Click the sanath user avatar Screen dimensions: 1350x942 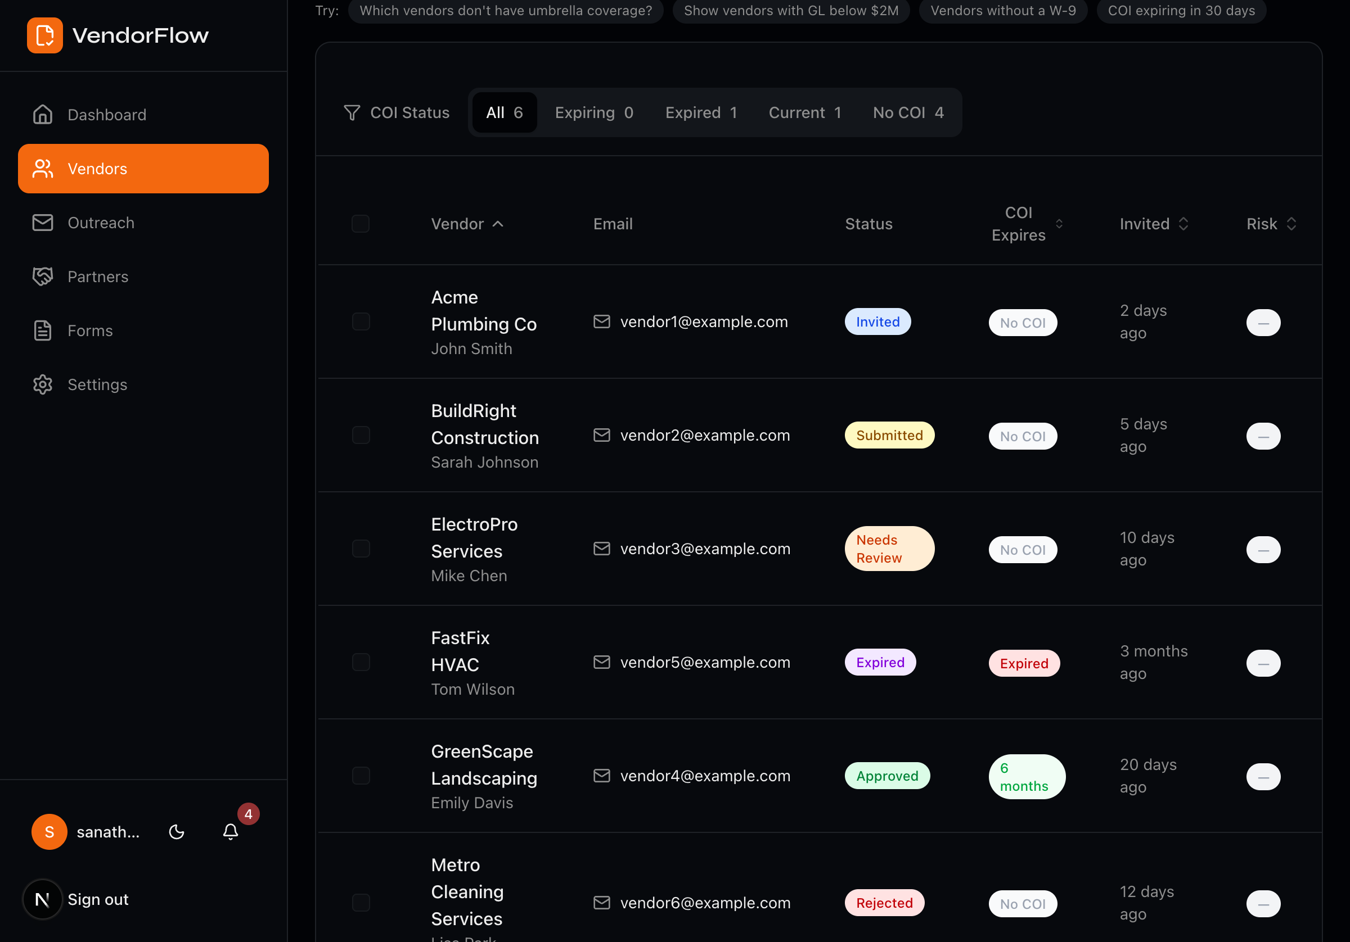coord(49,831)
